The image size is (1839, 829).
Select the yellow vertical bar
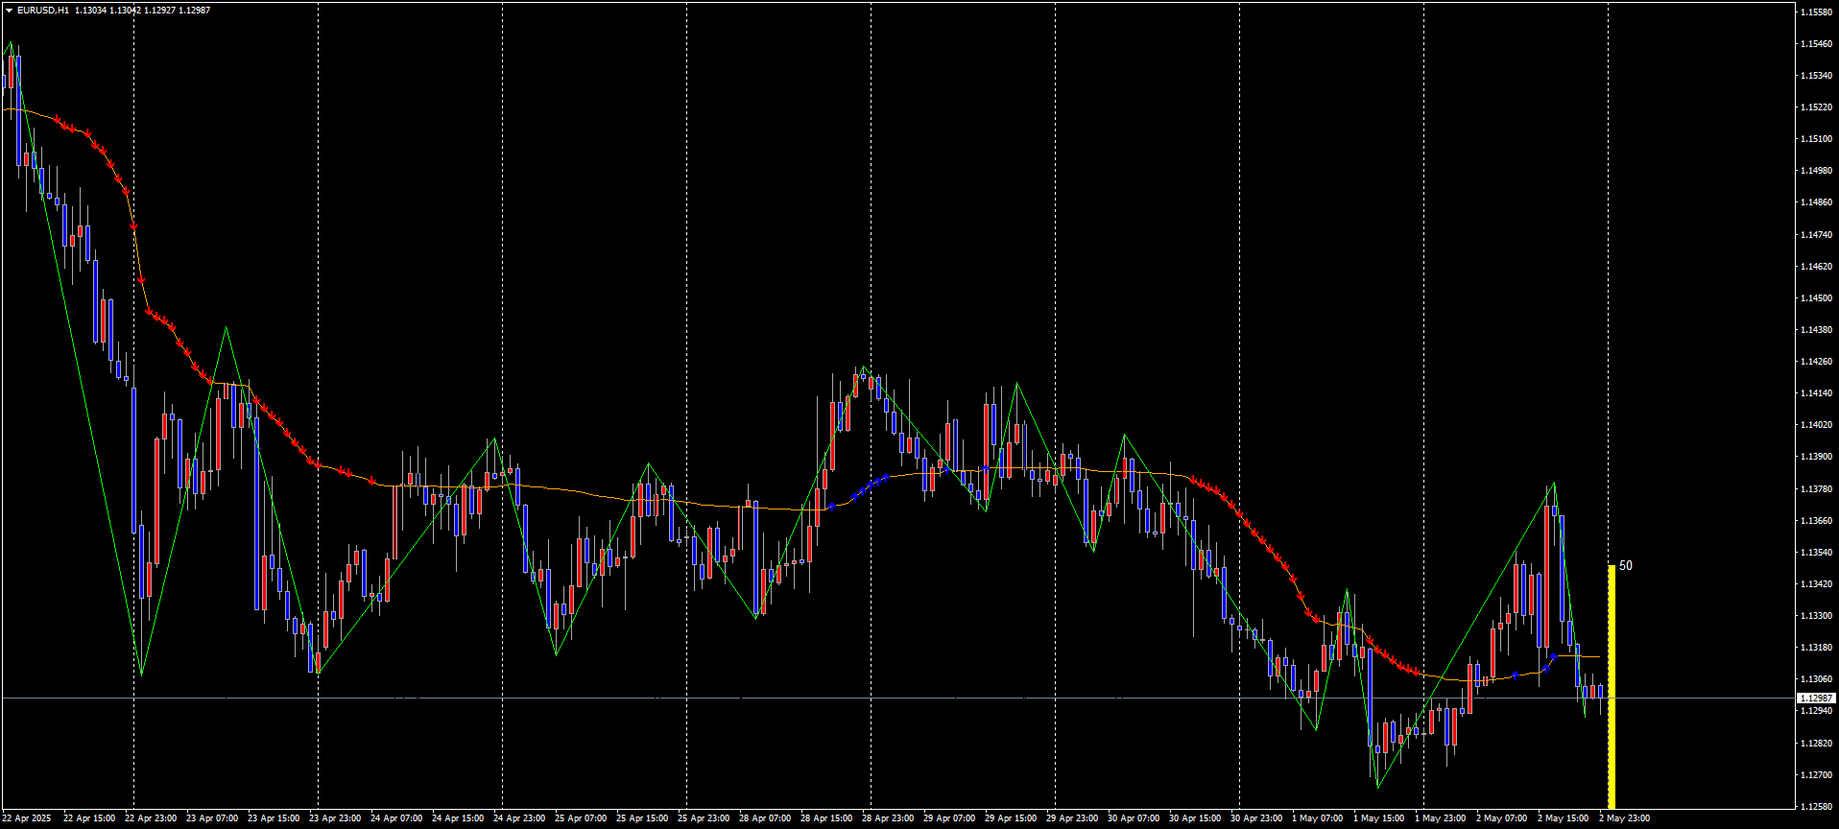pos(1612,687)
